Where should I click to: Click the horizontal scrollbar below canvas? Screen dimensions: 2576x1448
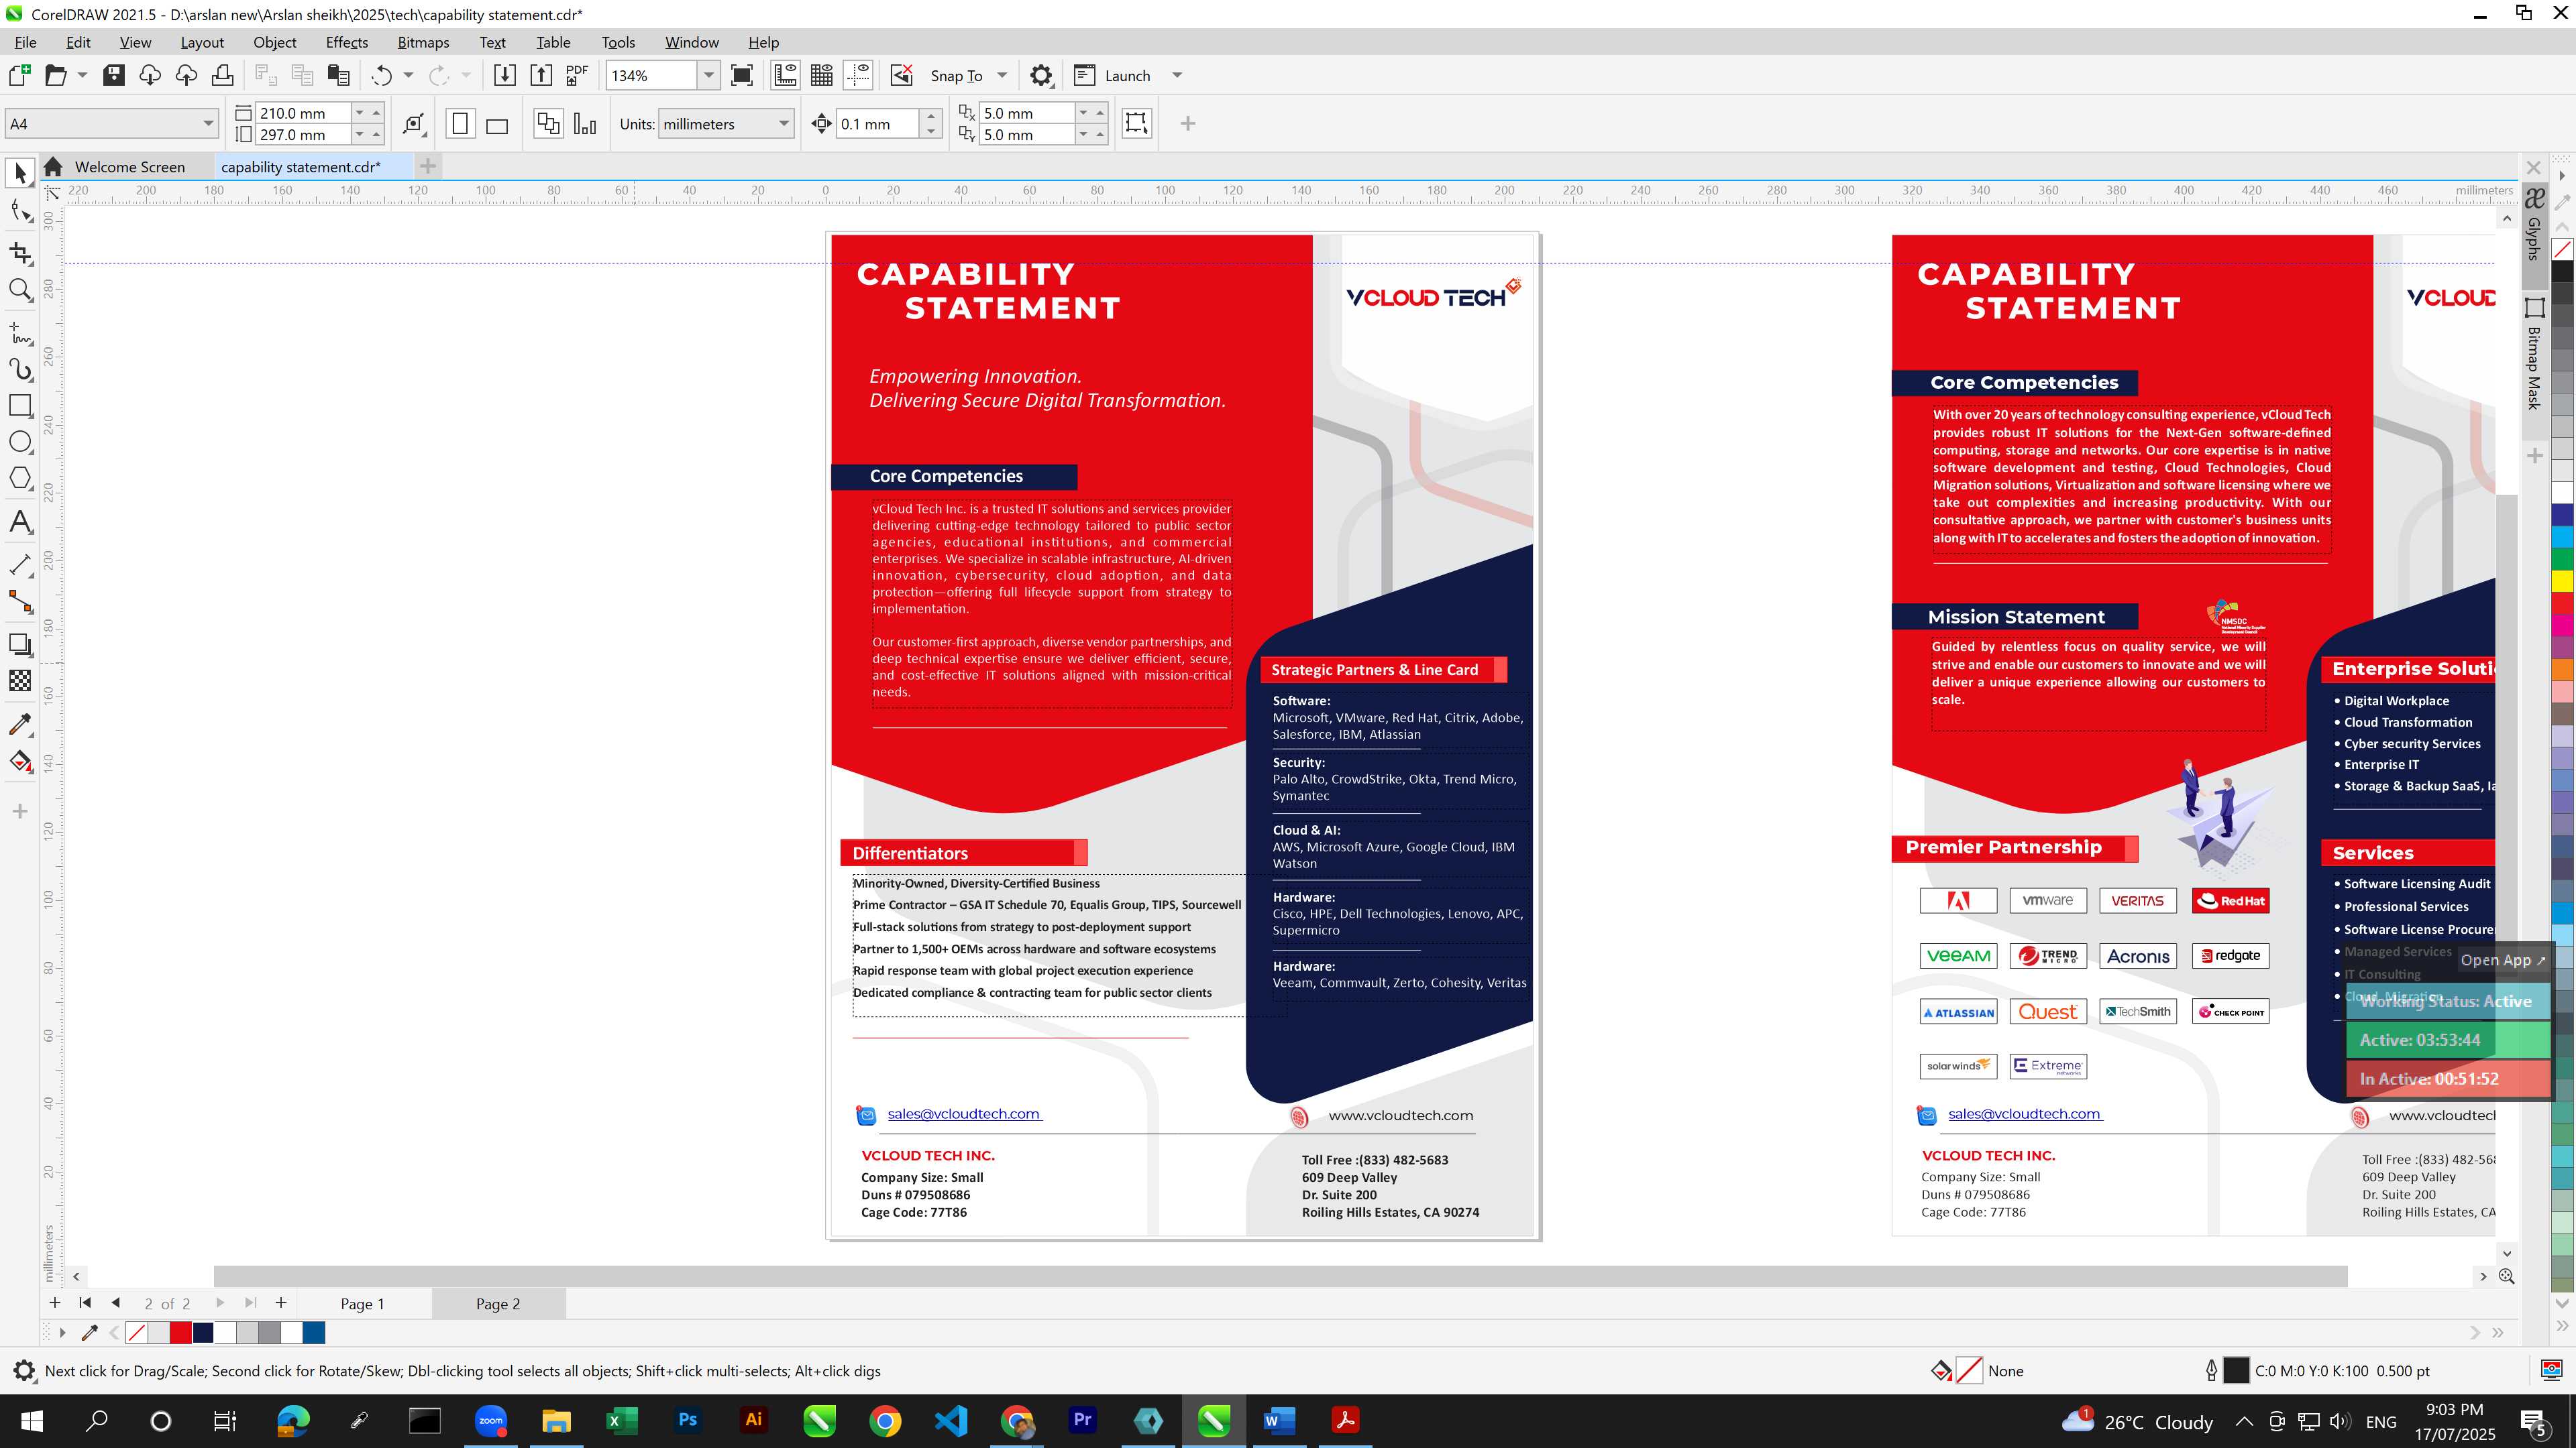(x=1280, y=1276)
